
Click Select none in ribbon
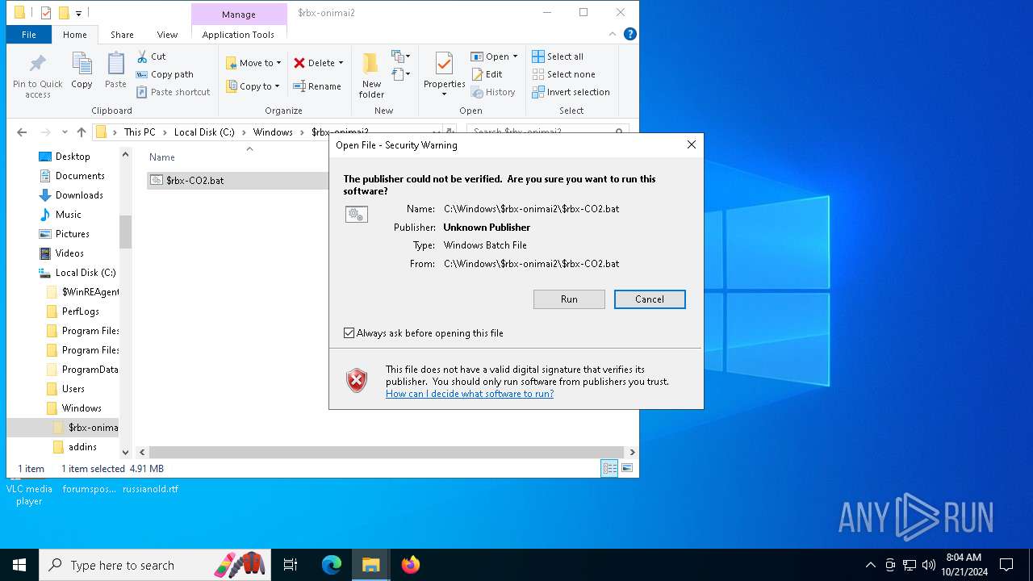pos(564,74)
